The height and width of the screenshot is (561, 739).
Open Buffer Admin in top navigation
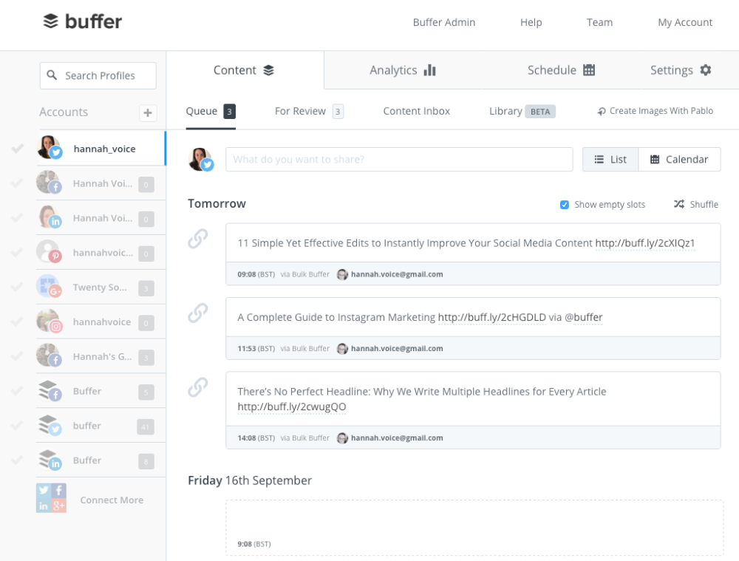click(444, 22)
